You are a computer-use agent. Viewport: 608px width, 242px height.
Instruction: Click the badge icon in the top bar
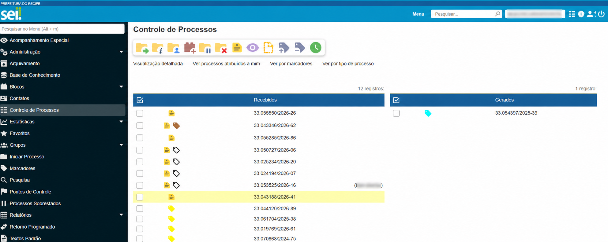(x=581, y=14)
